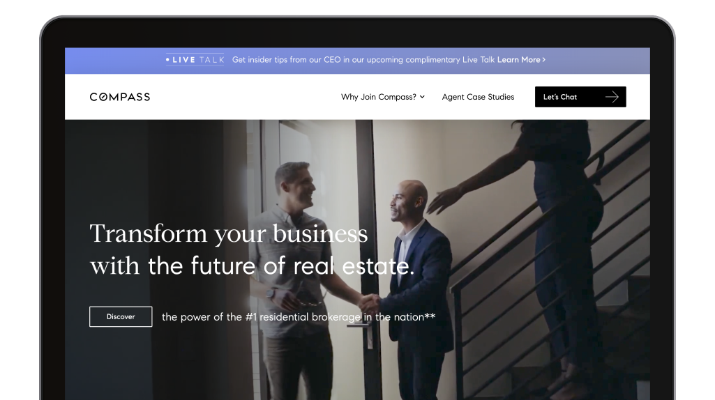This screenshot has width=715, height=400.
Task: Click the live dot before LIVE TALK
Action: coord(168,60)
